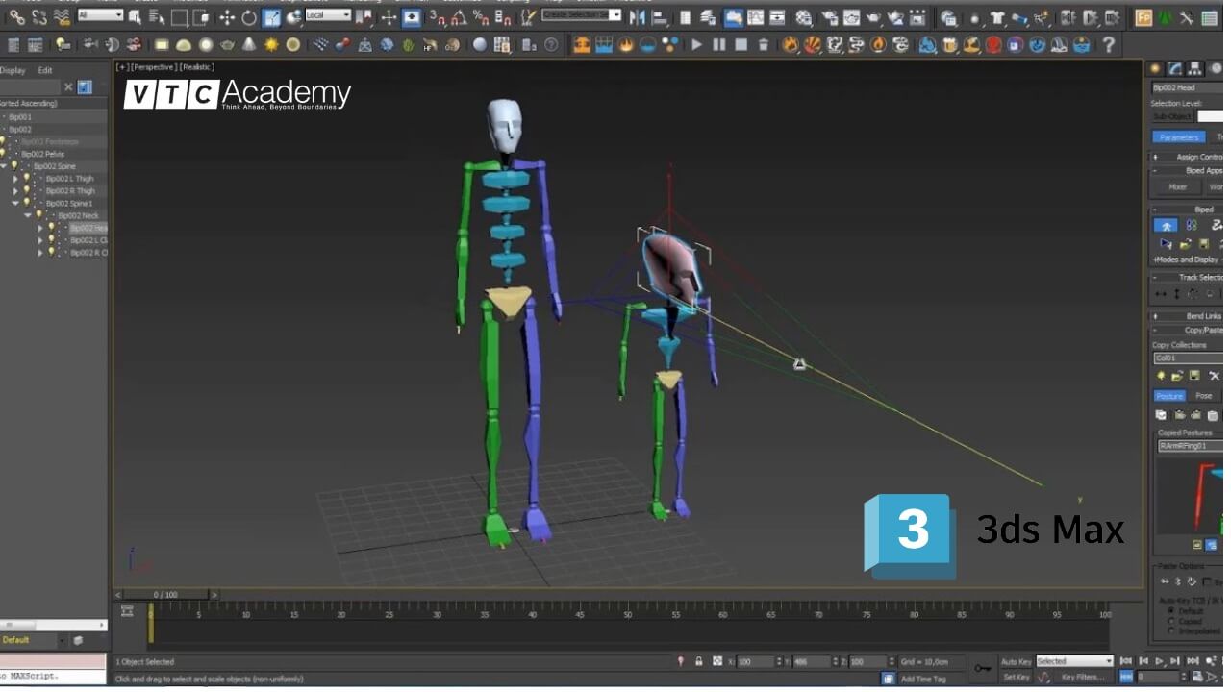Open the Display menu in the scene explorer
The width and height of the screenshot is (1231, 692).
point(12,69)
